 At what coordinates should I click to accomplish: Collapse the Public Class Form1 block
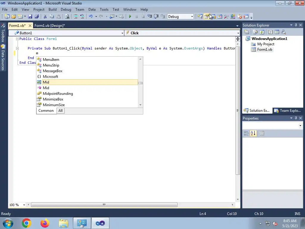pyautogui.click(x=17, y=39)
